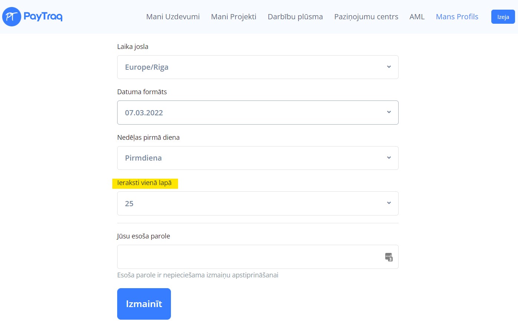518x336 pixels.
Task: Open Paziņojumu centrs
Action: tap(366, 17)
